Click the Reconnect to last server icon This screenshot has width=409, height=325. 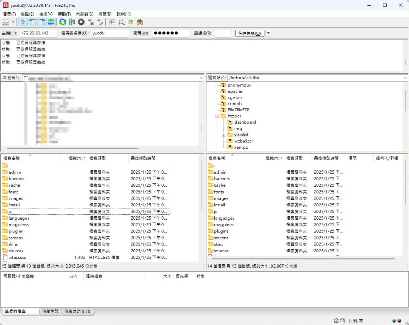[x=100, y=22]
